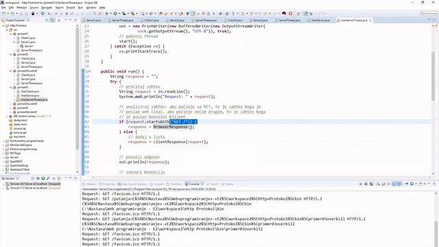Click the green Run toolbar button
Viewport: 439px width, 247px height.
click(115, 14)
